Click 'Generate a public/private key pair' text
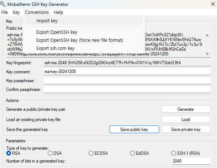 coord(36,109)
